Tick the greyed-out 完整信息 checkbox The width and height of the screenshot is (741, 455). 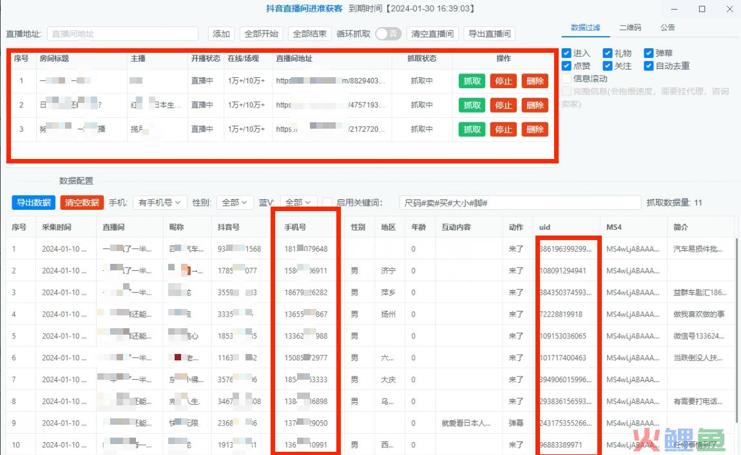[566, 91]
